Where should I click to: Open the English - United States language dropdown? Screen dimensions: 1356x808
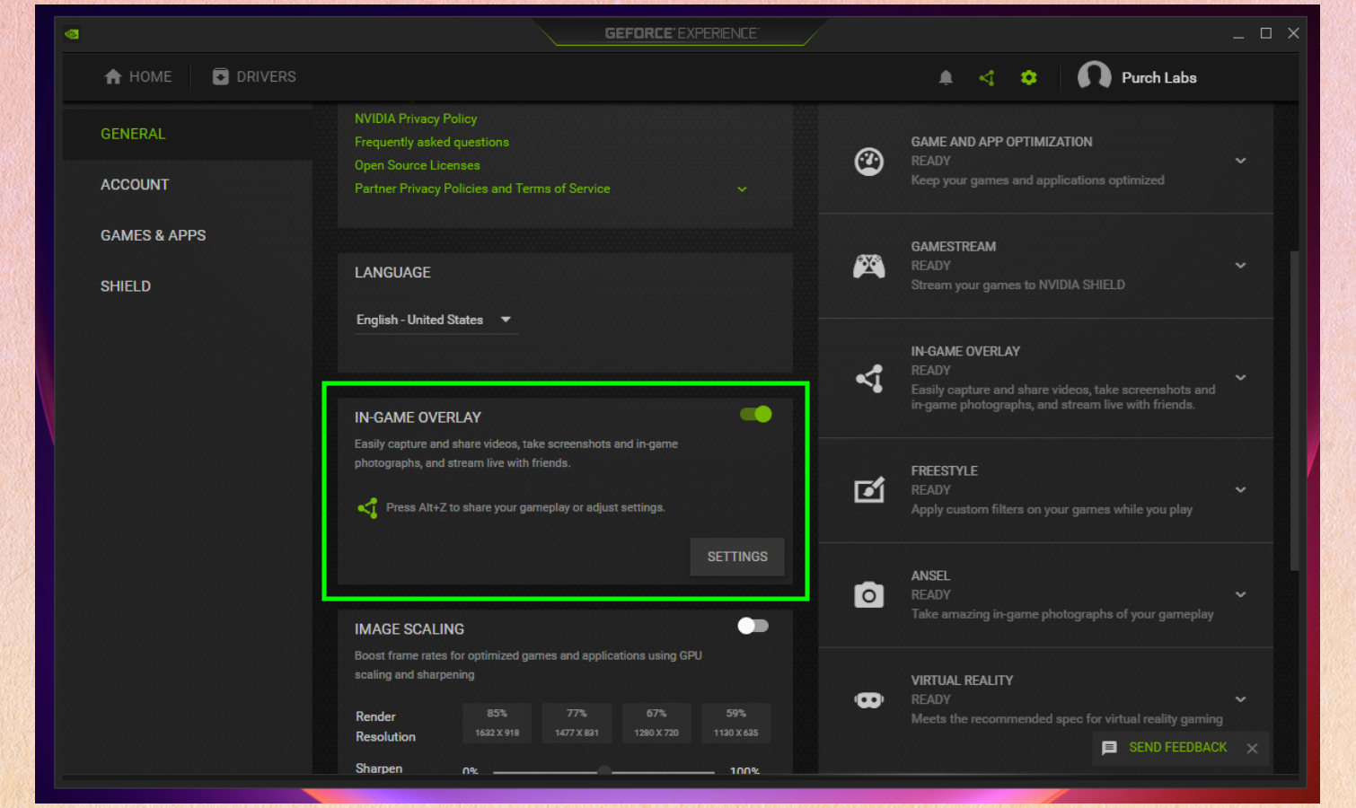pos(436,321)
